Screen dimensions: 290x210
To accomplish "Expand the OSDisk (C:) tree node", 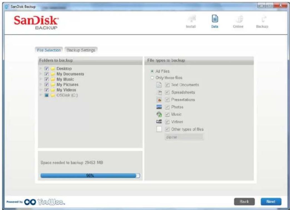I will 41,95.
